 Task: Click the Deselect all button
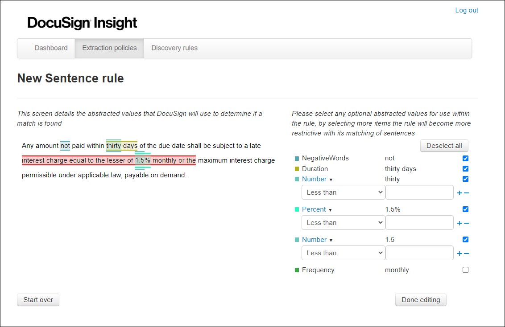[444, 146]
